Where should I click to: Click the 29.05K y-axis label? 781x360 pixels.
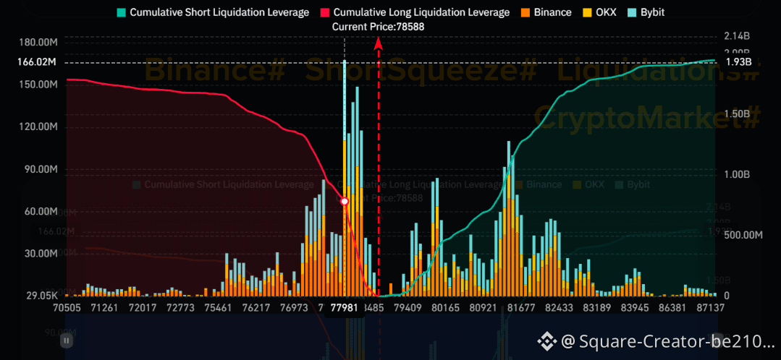pyautogui.click(x=43, y=296)
